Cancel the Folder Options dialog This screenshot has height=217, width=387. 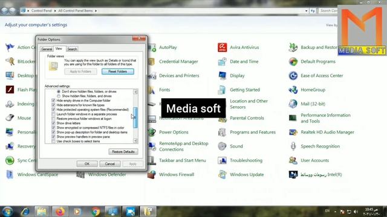(x=110, y=164)
